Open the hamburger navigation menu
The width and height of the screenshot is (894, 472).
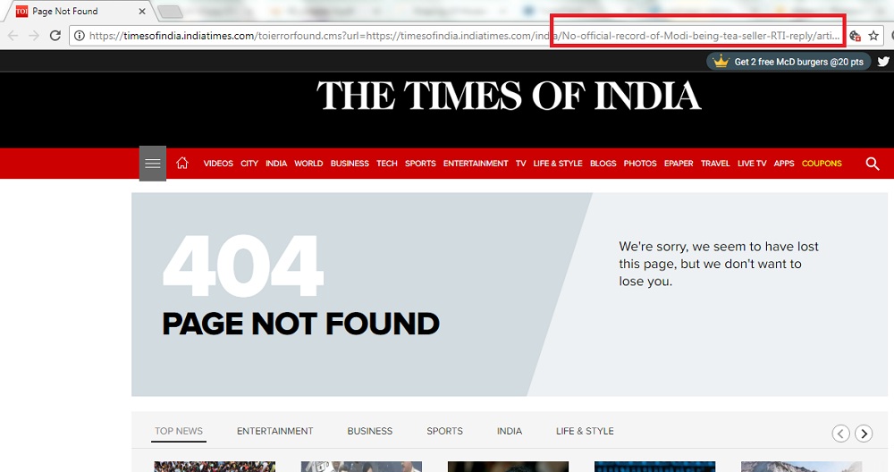point(153,164)
